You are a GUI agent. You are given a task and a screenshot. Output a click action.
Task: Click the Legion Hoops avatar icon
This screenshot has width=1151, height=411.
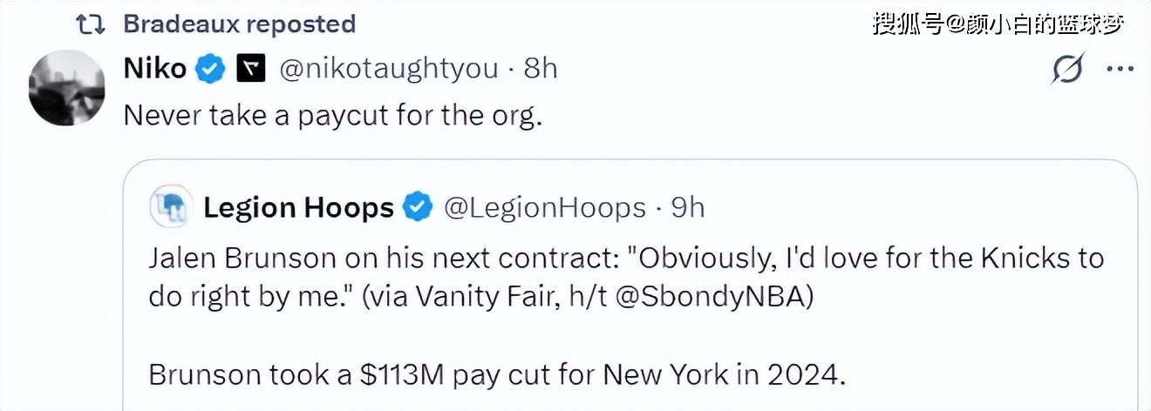click(171, 206)
